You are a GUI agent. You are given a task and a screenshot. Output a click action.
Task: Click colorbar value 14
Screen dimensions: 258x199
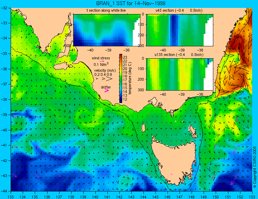coord(125,92)
